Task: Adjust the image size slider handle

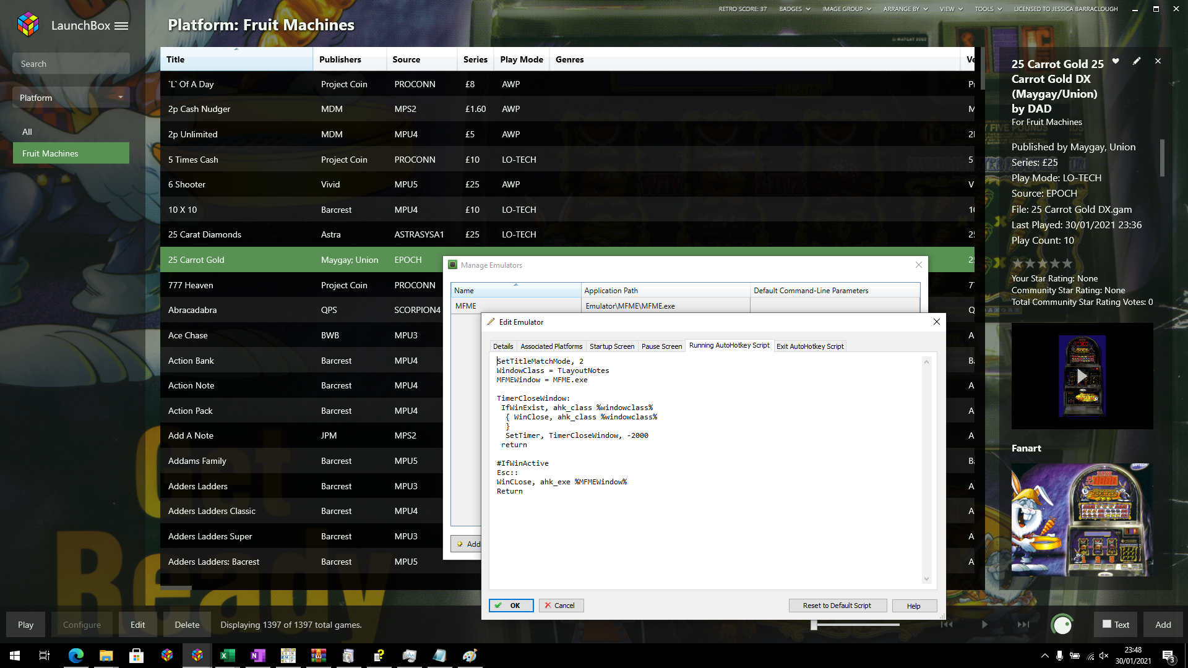Action: point(814,625)
